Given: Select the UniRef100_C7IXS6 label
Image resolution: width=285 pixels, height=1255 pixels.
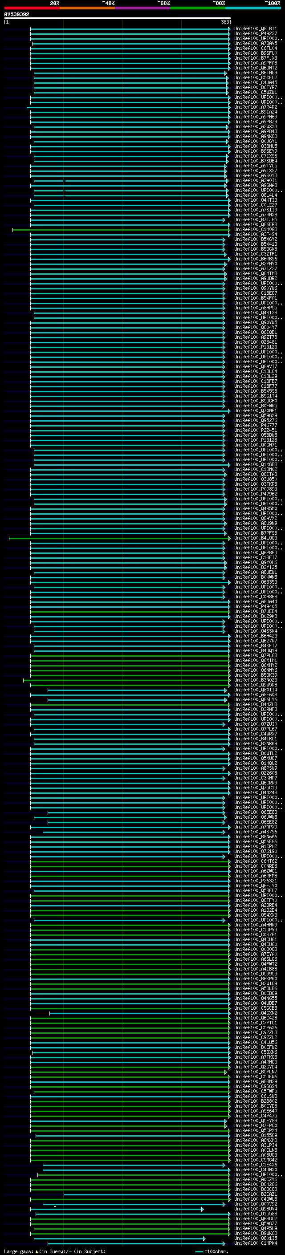Looking at the screenshot, I should pyautogui.click(x=256, y=156).
